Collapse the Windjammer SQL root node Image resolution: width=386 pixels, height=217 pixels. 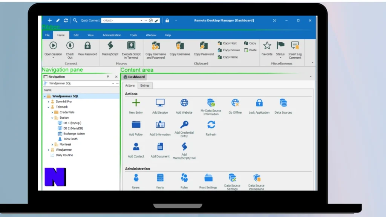coord(45,96)
